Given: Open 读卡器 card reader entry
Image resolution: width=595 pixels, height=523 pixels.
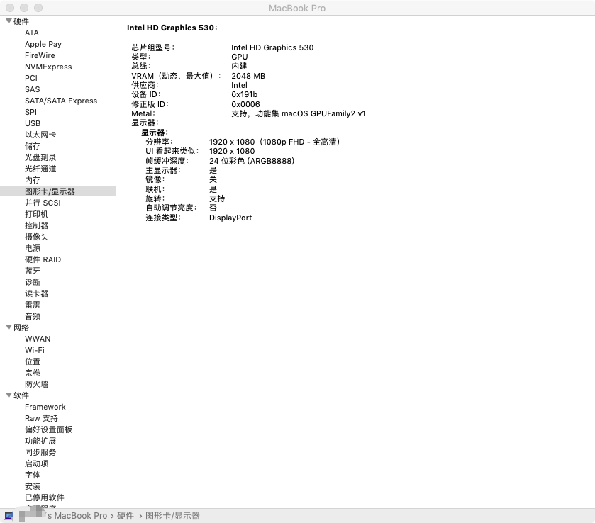Looking at the screenshot, I should (36, 293).
